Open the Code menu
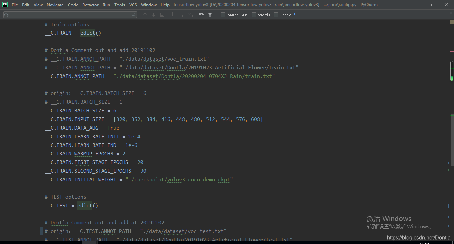The width and height of the screenshot is (454, 244). tap(73, 5)
